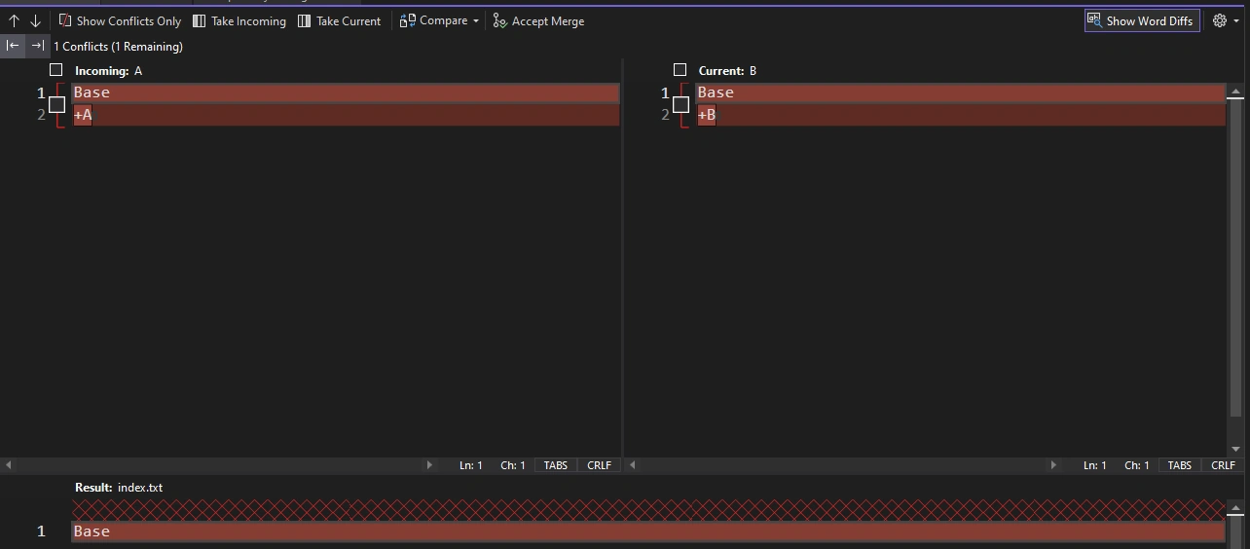Tick the conflict checkbox in Current pane
This screenshot has width=1250, height=549.
click(680, 104)
